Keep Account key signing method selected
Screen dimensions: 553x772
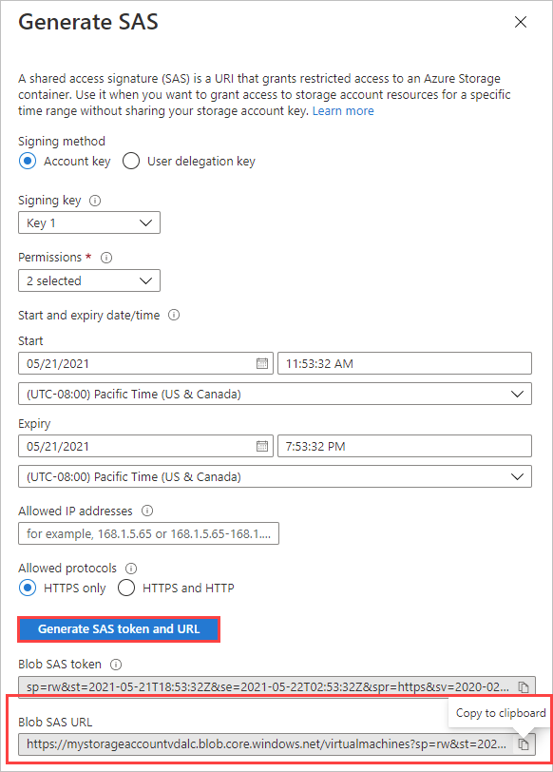[x=27, y=161]
